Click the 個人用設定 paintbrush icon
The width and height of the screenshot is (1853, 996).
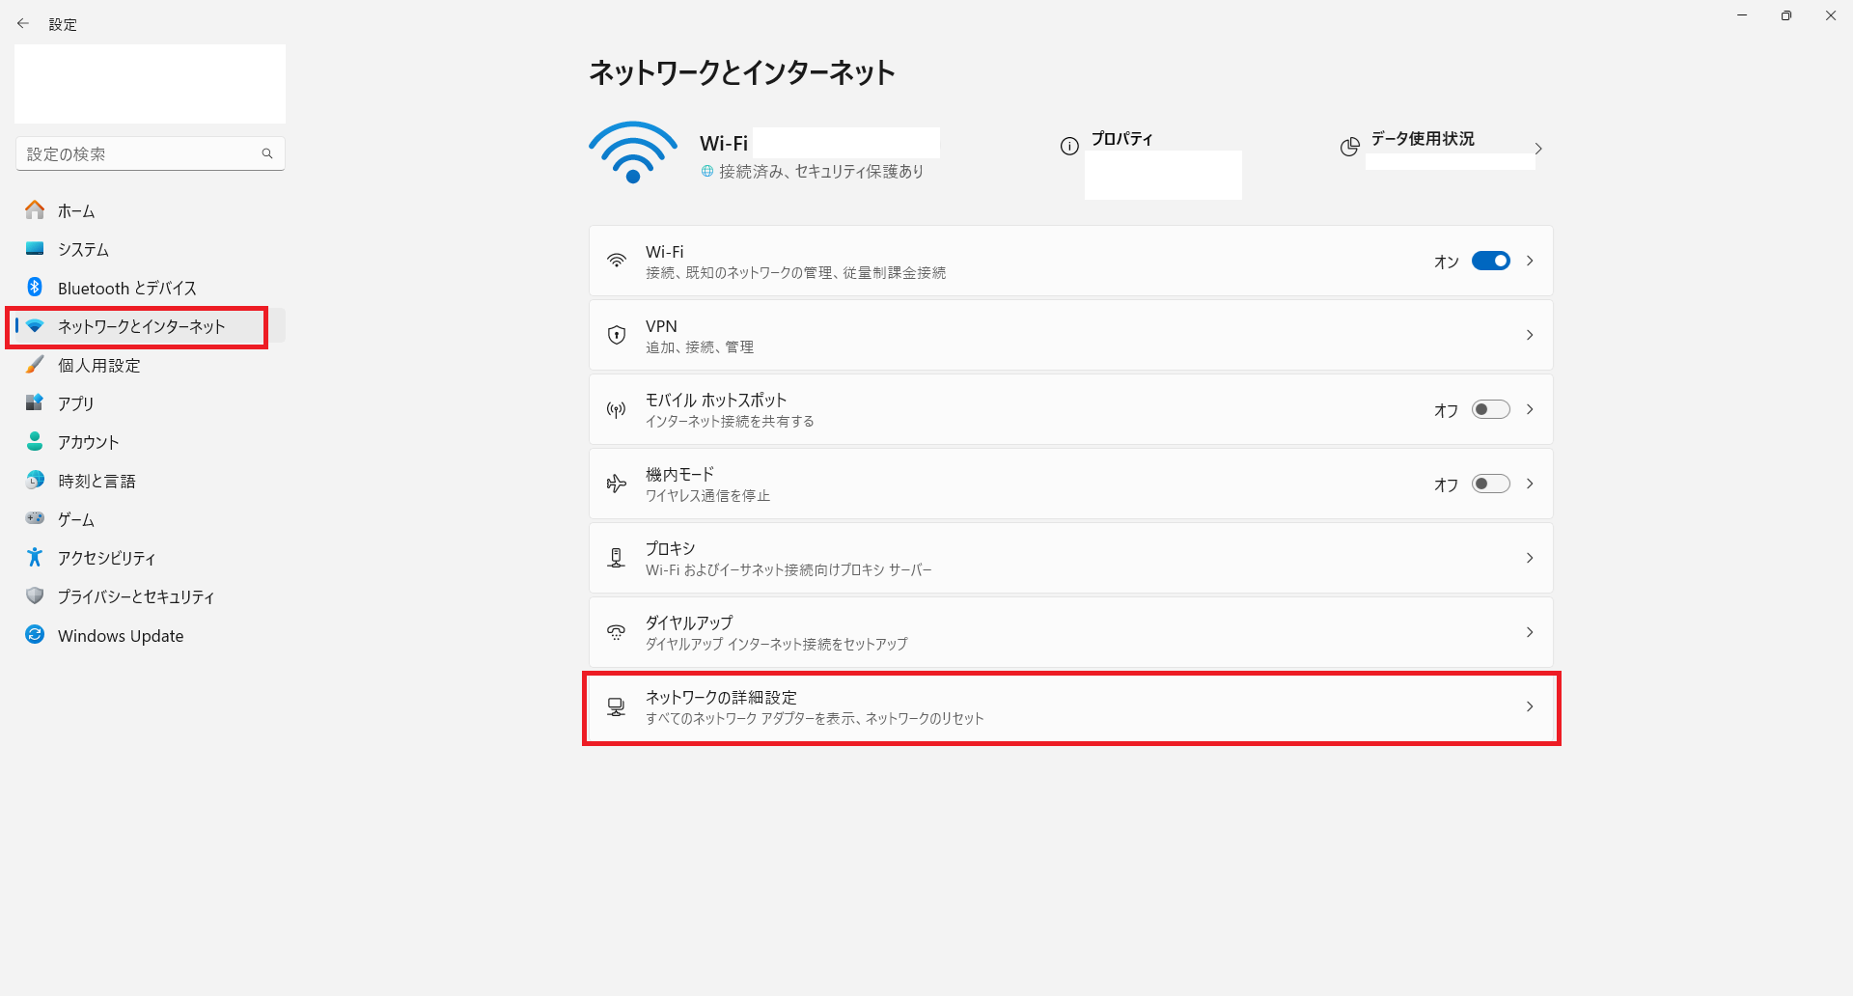click(x=35, y=364)
